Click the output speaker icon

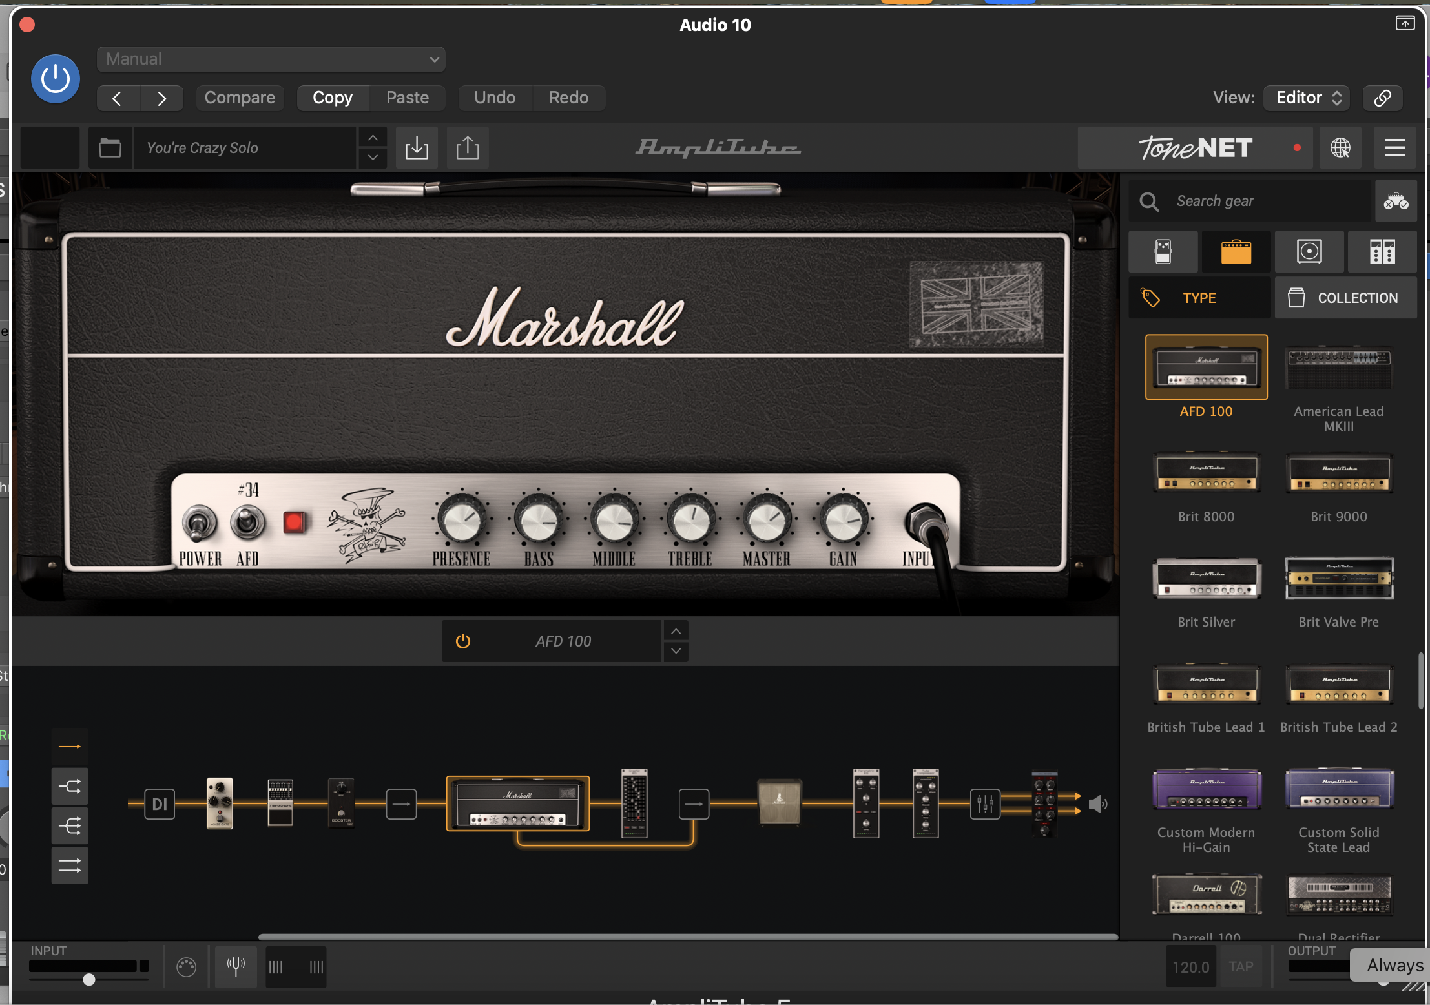pyautogui.click(x=1098, y=804)
